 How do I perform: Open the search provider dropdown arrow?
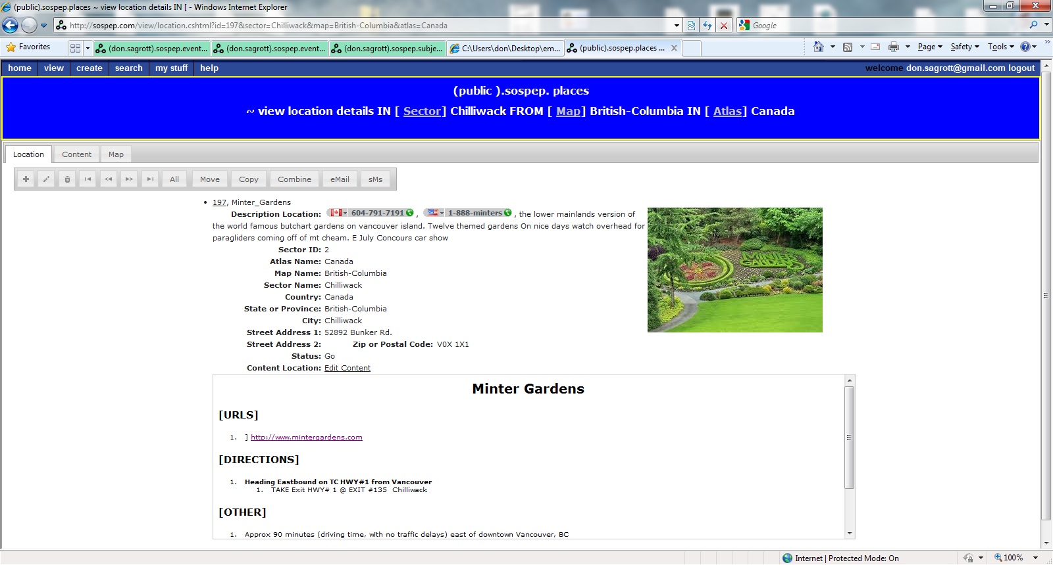pyautogui.click(x=1047, y=25)
